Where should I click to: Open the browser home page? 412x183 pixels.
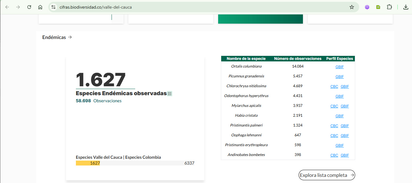click(x=40, y=7)
